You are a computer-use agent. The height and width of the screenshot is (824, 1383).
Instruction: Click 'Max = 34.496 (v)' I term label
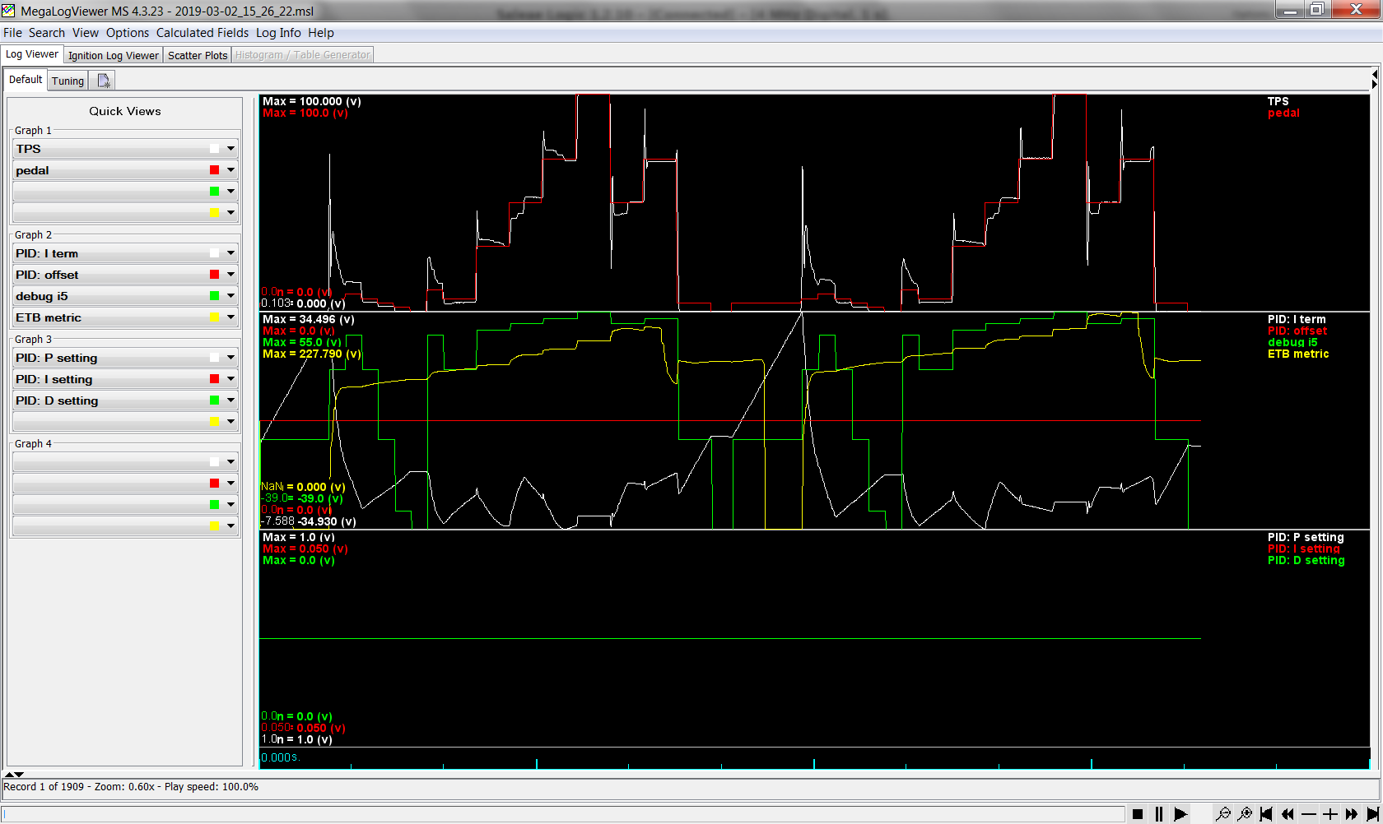[309, 319]
